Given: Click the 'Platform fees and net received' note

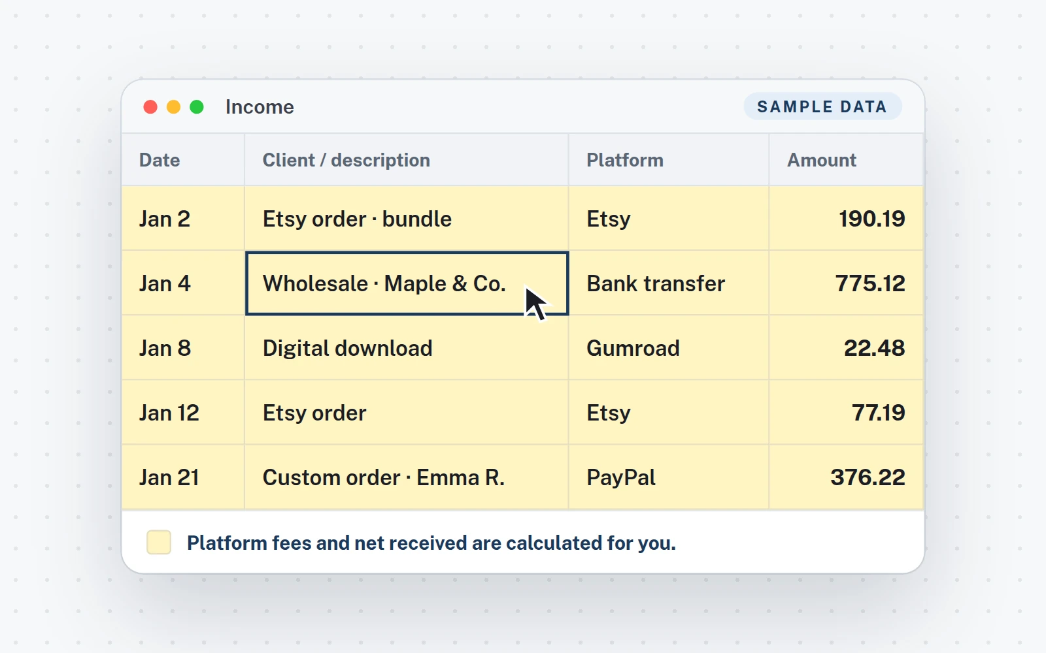Looking at the screenshot, I should click(x=431, y=543).
